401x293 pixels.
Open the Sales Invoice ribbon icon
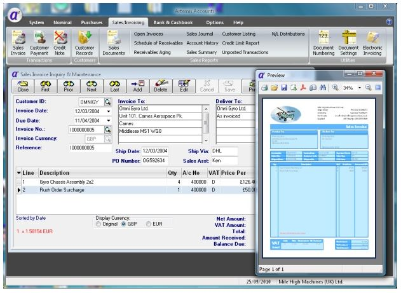point(18,43)
